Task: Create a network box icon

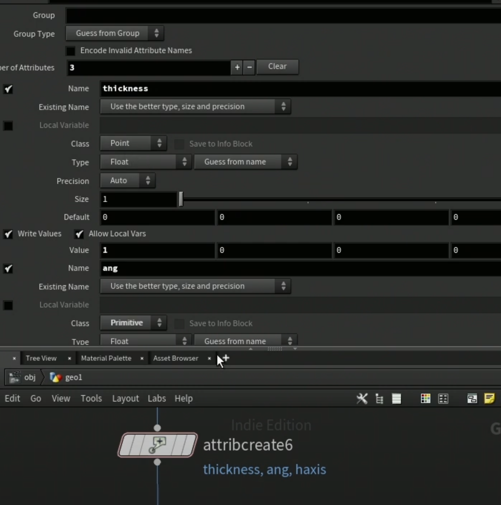Action: click(472, 398)
